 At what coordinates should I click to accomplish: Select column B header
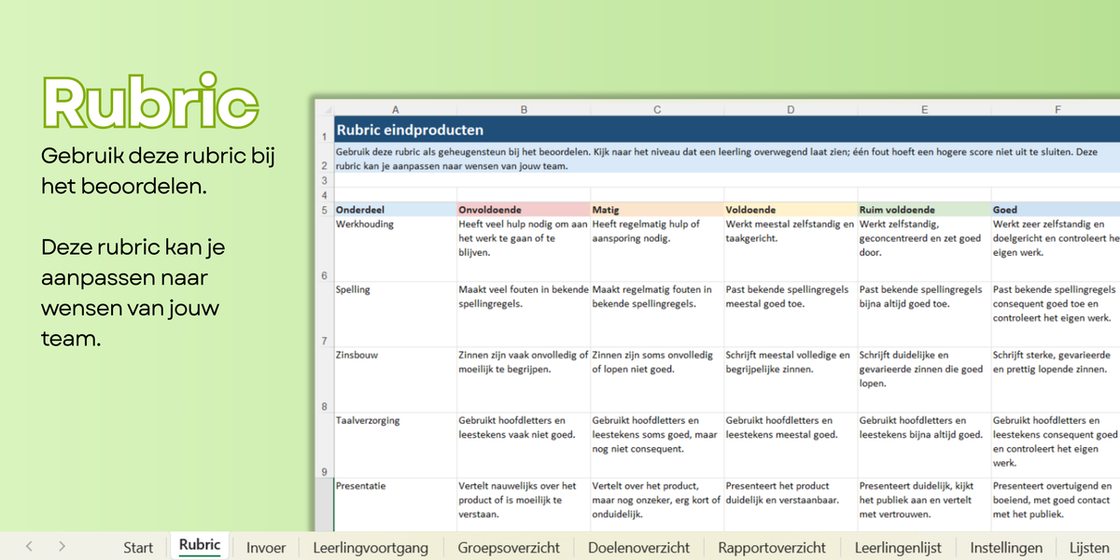click(524, 109)
